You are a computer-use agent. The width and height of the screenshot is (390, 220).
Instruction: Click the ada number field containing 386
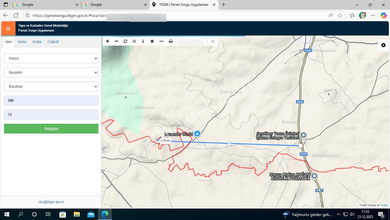coord(51,101)
